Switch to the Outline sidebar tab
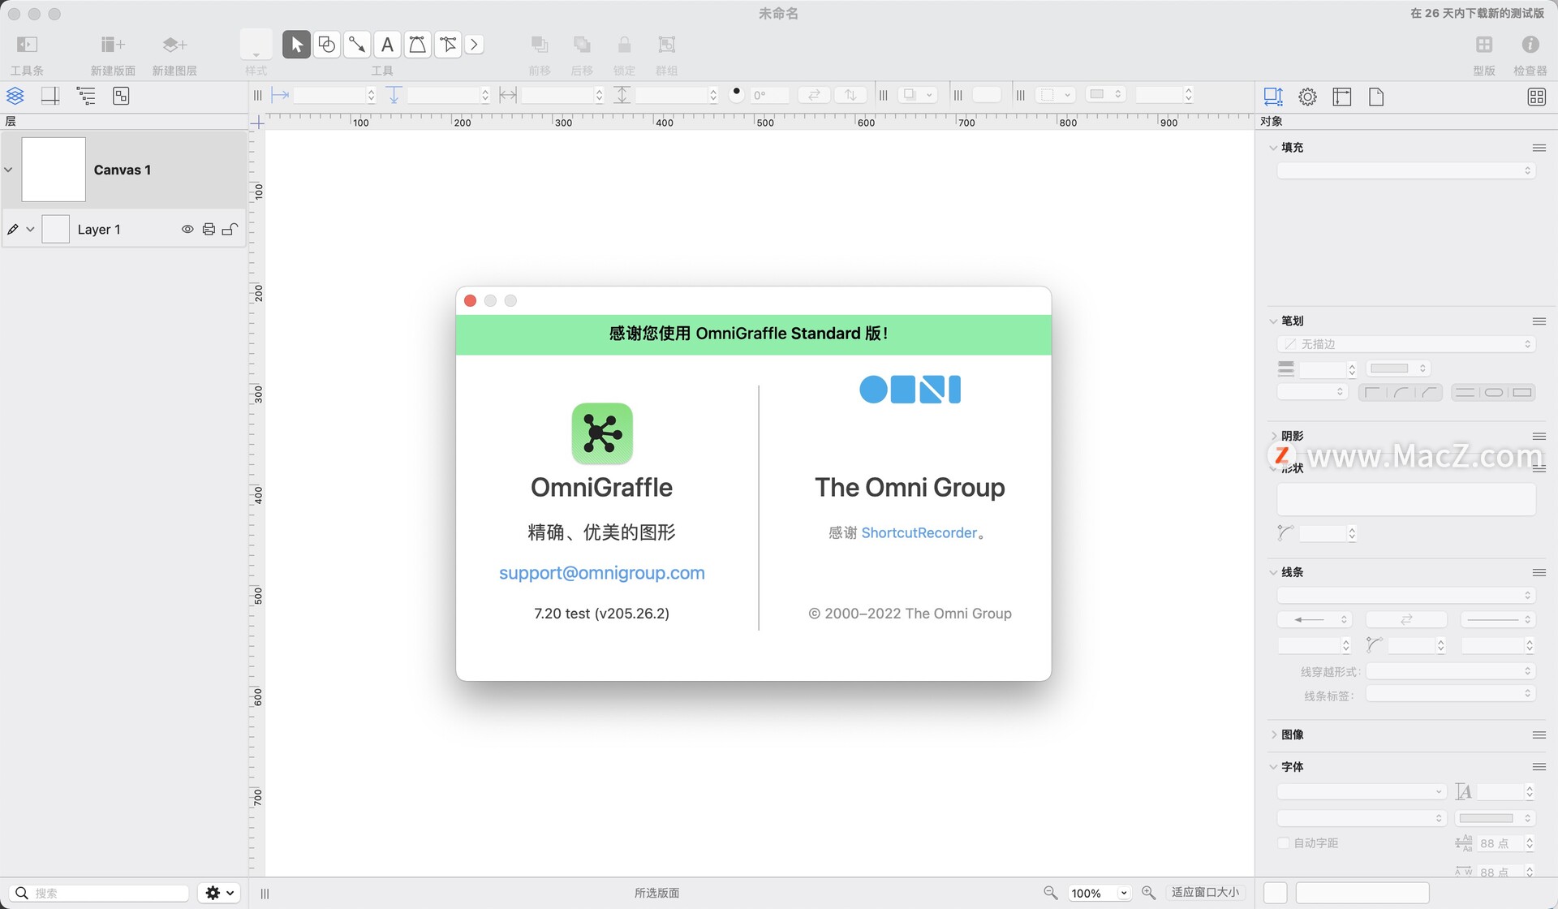 coord(86,96)
